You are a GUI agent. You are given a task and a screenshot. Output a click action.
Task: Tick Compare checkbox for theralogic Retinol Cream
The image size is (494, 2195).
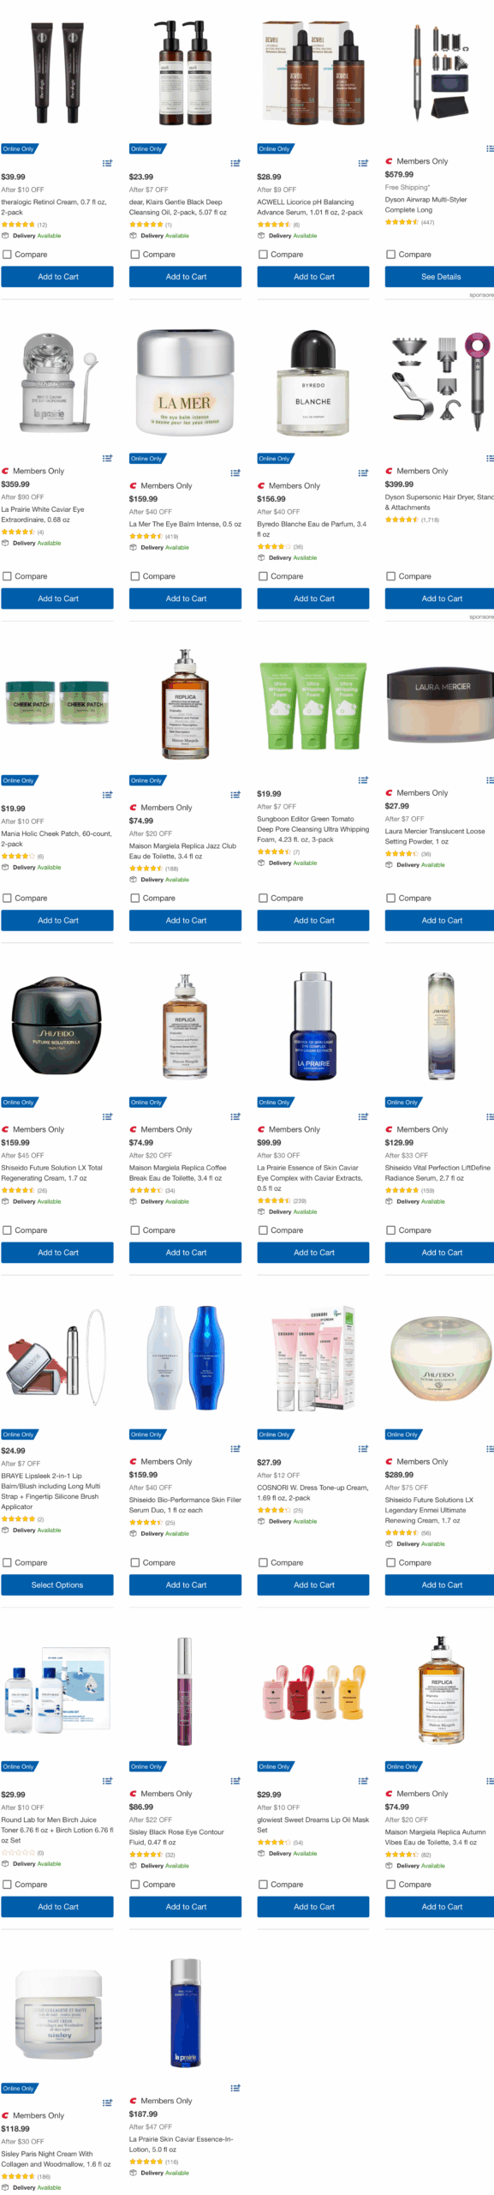tap(7, 255)
